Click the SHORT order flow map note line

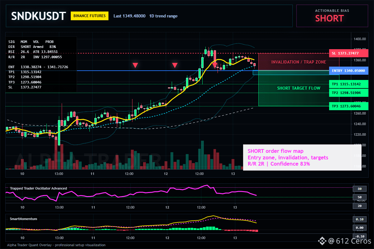click(x=276, y=151)
